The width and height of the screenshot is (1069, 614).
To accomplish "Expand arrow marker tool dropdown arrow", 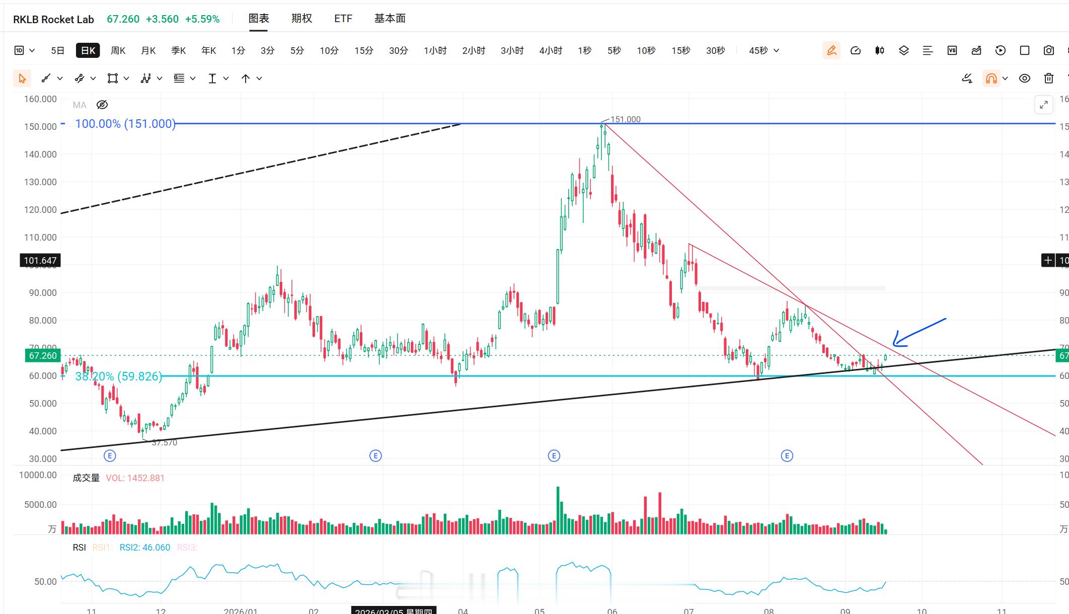I will point(259,79).
